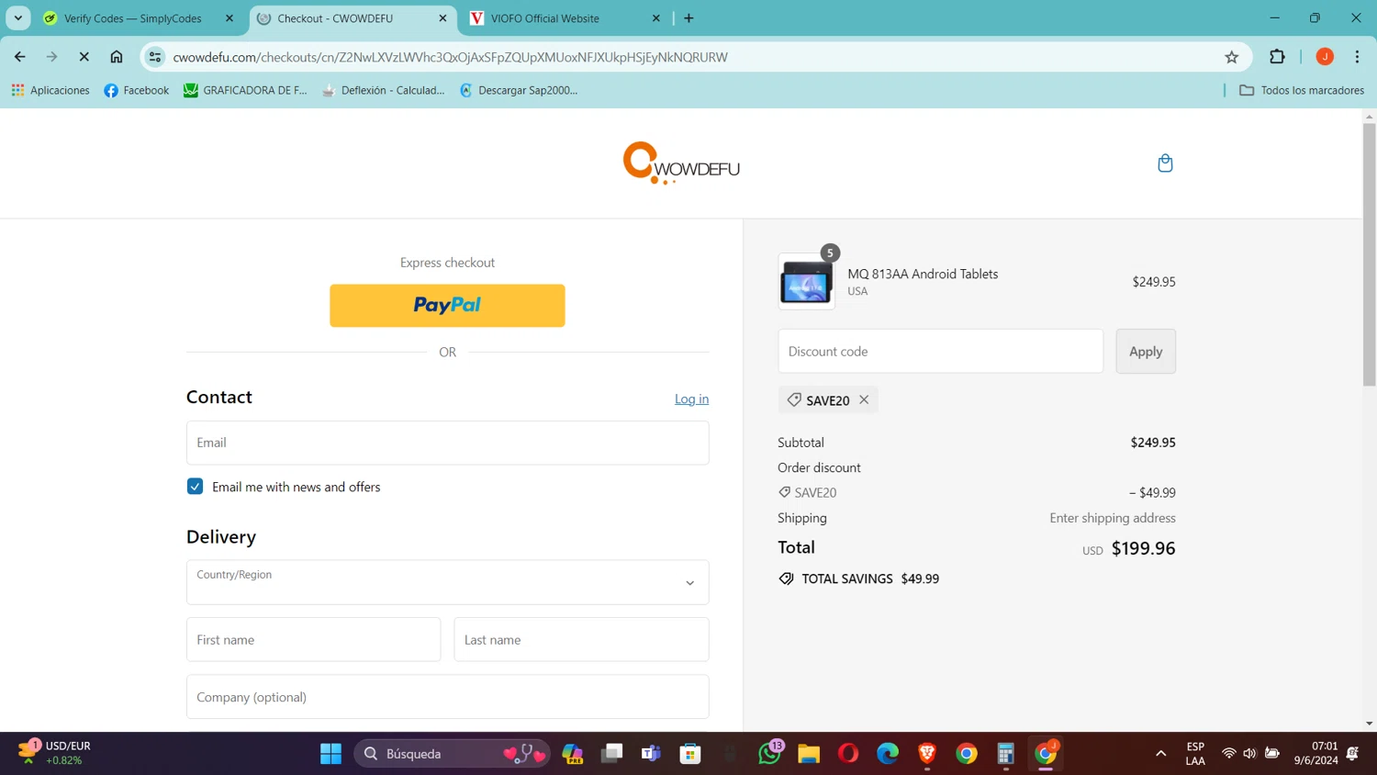Switch to the Verify Codes SimplyCodes tab
Screen dimensions: 1377x775
click(x=133, y=18)
